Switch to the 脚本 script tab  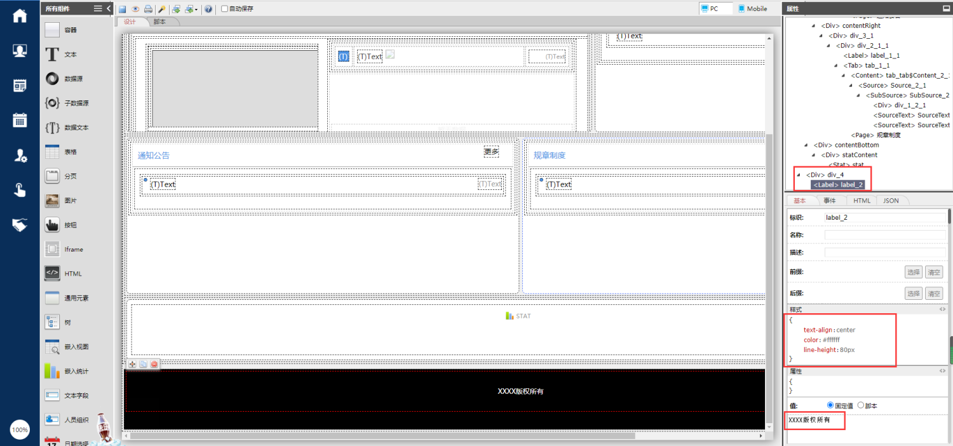click(x=159, y=22)
